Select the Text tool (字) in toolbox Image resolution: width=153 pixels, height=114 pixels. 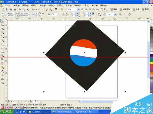pos(2,59)
